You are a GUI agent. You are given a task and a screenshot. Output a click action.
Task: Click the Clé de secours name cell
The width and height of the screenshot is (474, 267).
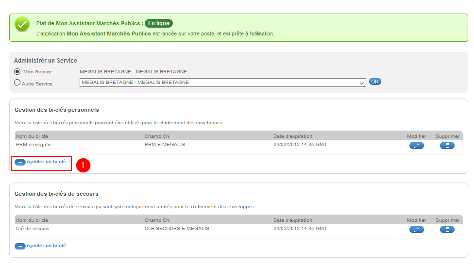point(33,228)
